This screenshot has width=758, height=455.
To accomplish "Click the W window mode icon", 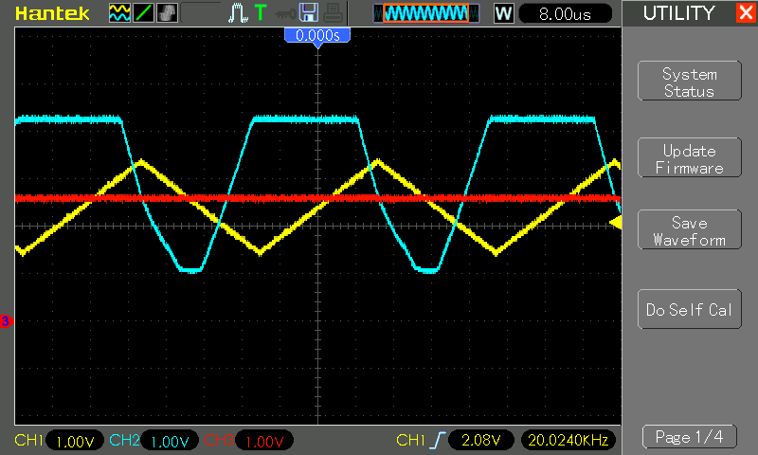I will tap(503, 13).
